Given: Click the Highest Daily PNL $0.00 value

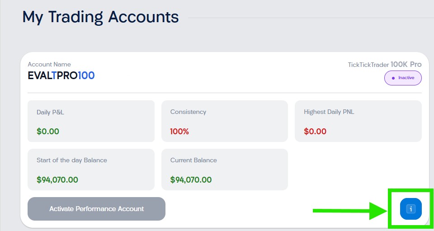Looking at the screenshot, I should 315,132.
